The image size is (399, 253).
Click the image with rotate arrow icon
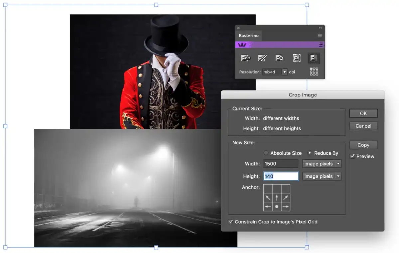pyautogui.click(x=279, y=58)
